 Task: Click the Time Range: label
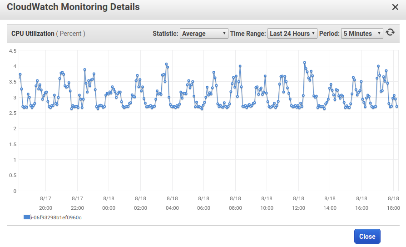(248, 34)
